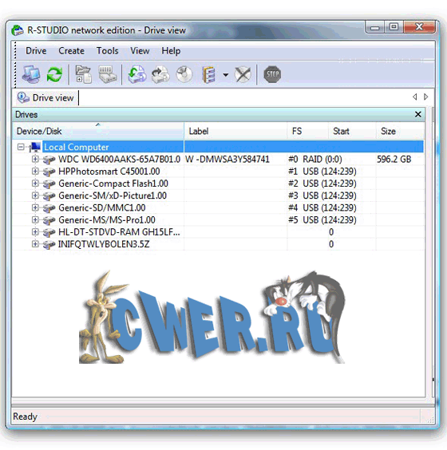
Task: Expand the WDC WD6400AAKS drive node
Action: (x=35, y=159)
